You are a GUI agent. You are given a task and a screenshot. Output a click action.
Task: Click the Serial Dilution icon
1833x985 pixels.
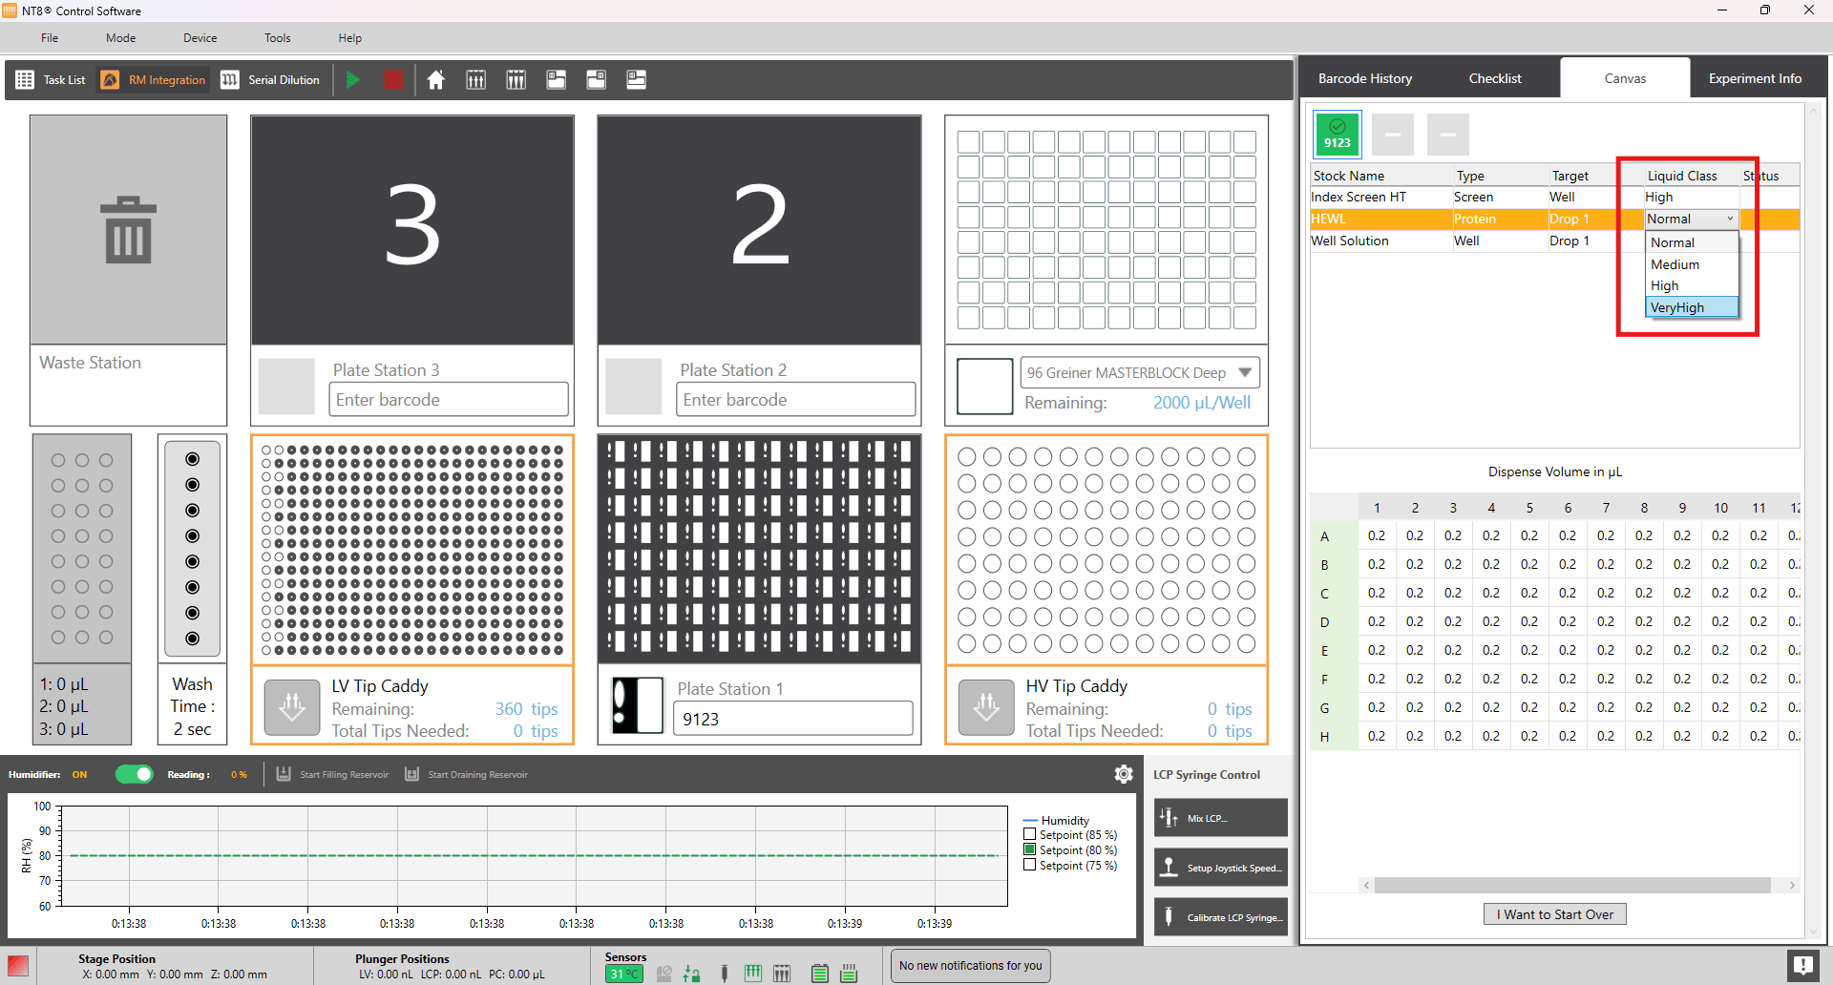pyautogui.click(x=230, y=80)
